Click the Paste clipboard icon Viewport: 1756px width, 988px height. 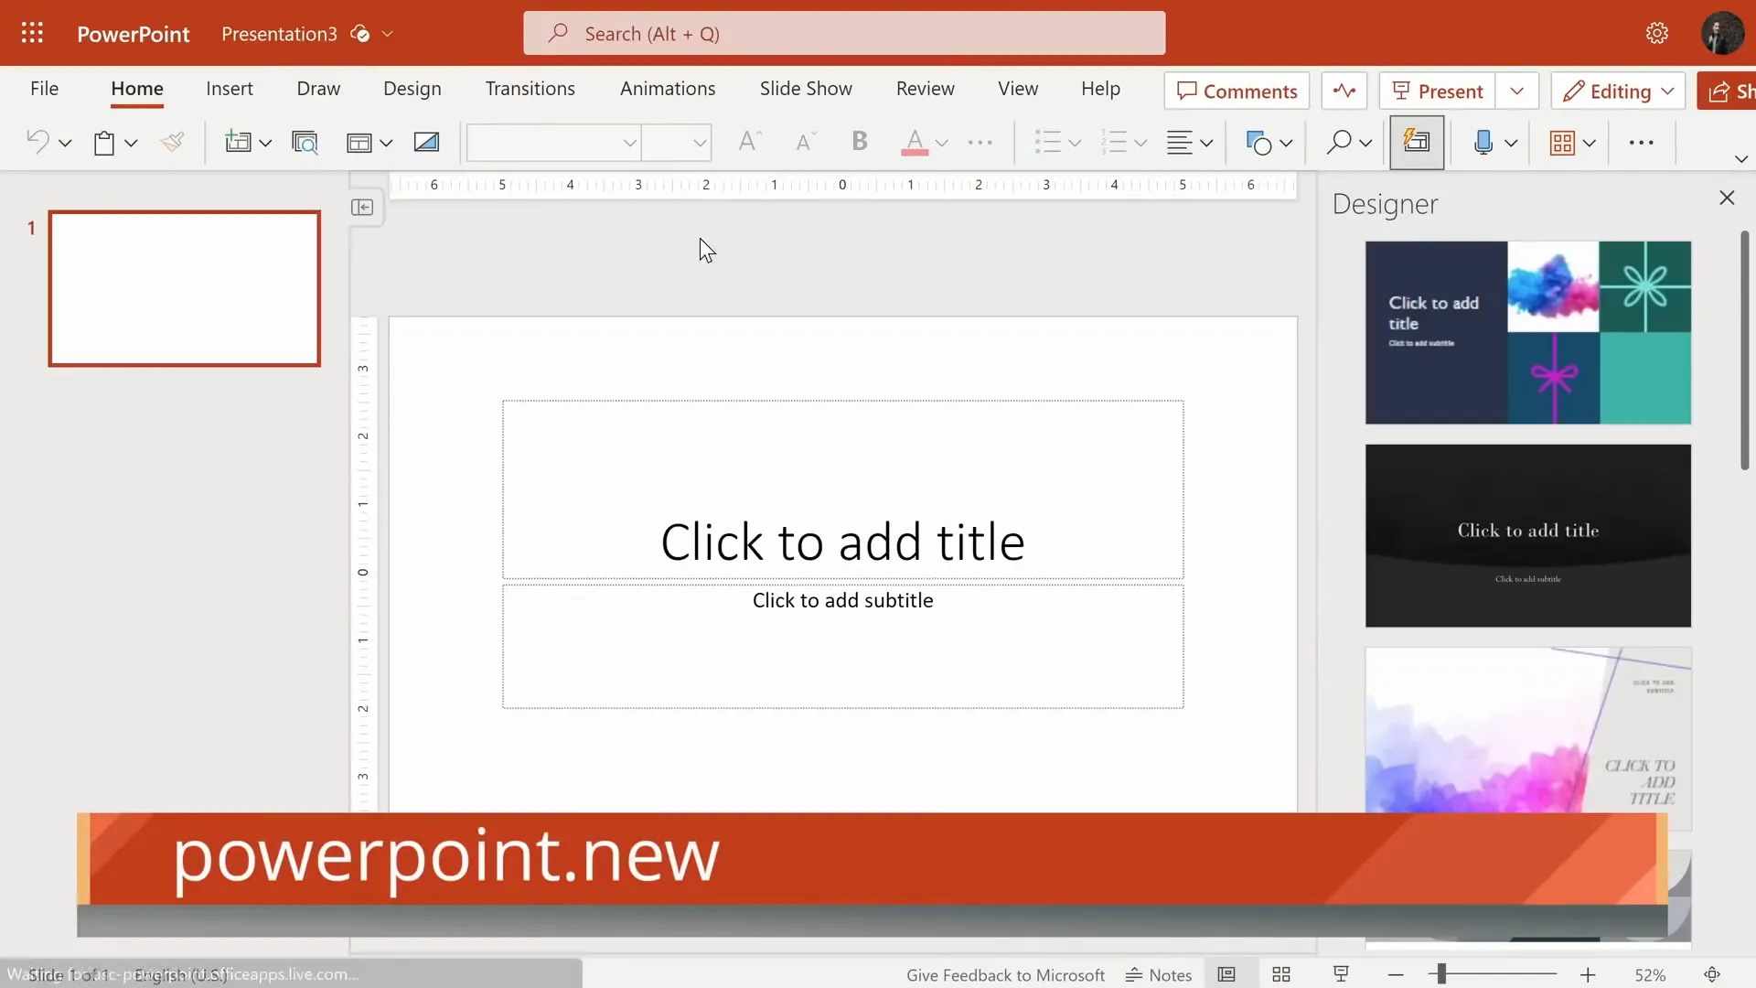104,142
